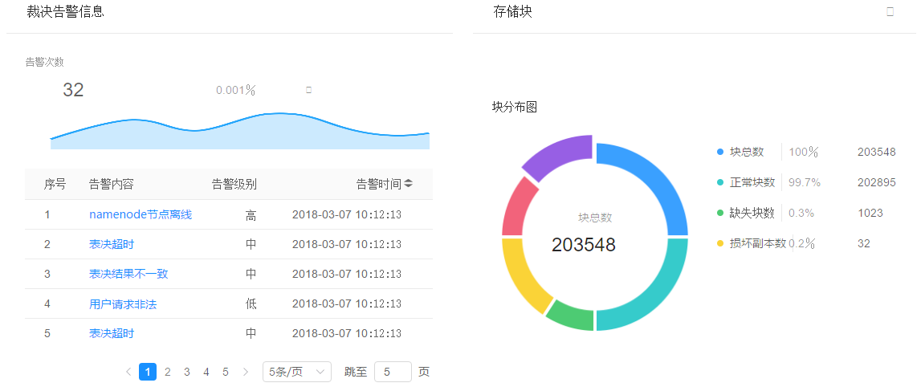The height and width of the screenshot is (391, 921).
Task: Select page 5 in pagination
Action: [226, 372]
